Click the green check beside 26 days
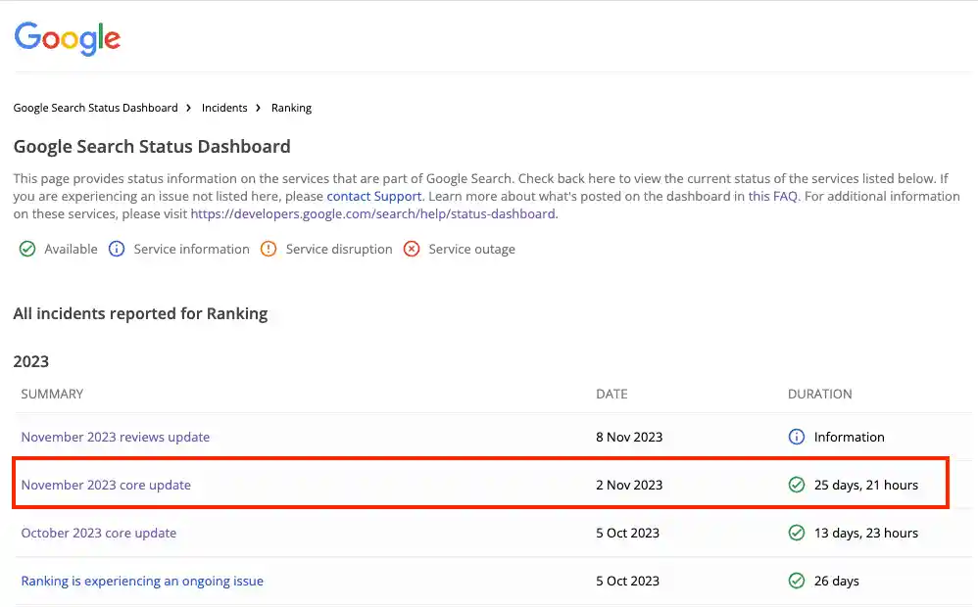The height and width of the screenshot is (607, 978). pyautogui.click(x=797, y=581)
